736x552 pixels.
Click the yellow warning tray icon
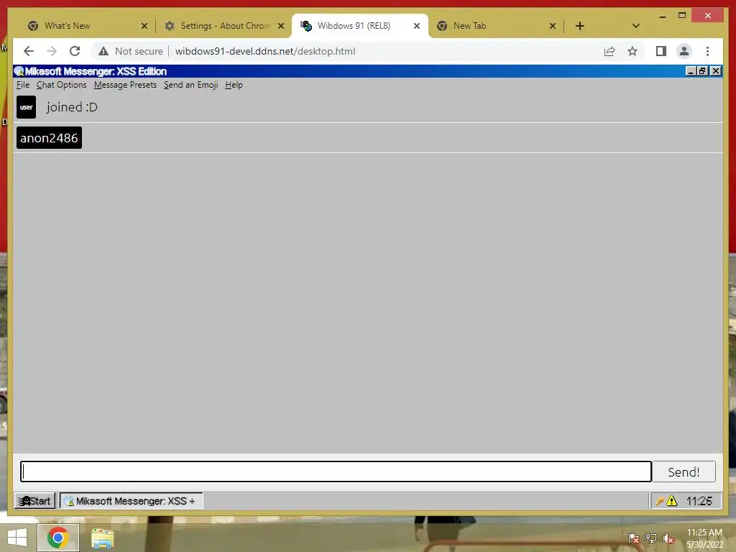pos(672,501)
